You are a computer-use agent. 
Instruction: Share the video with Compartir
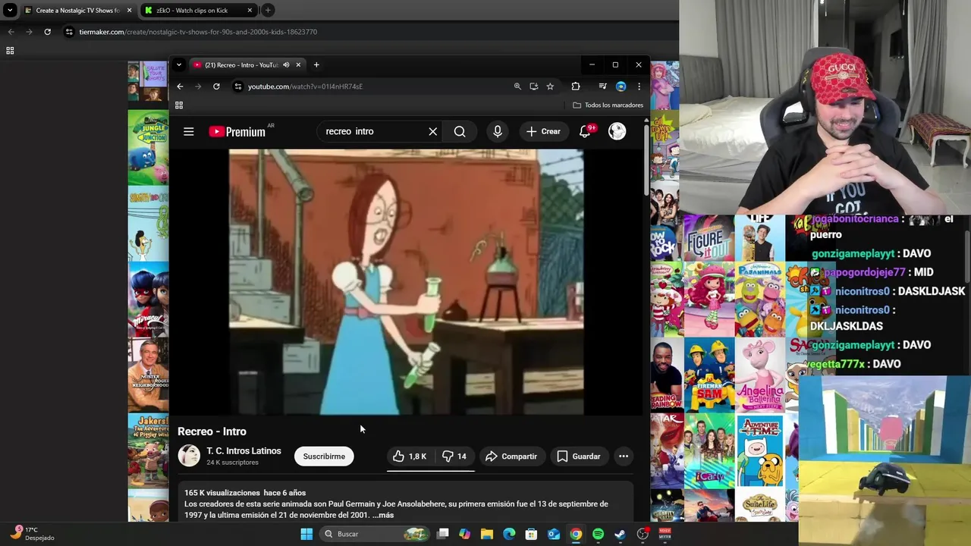coord(511,457)
